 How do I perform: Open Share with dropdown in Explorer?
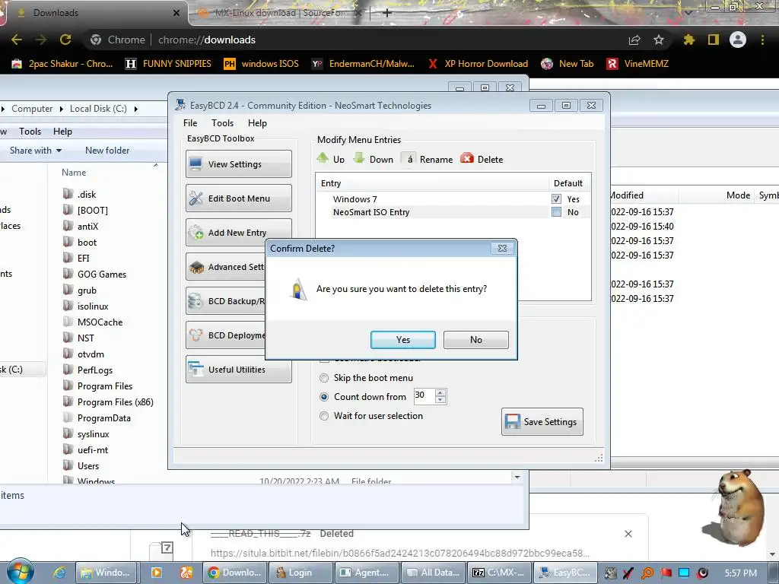pos(35,151)
